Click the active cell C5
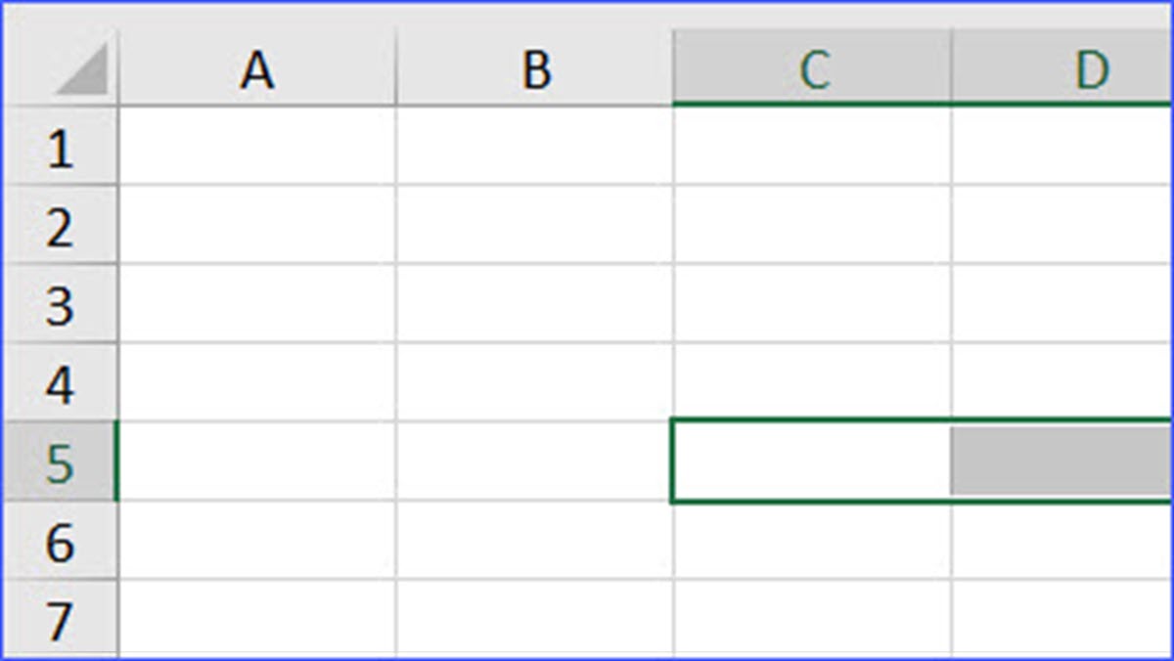1174x661 pixels. [x=812, y=462]
